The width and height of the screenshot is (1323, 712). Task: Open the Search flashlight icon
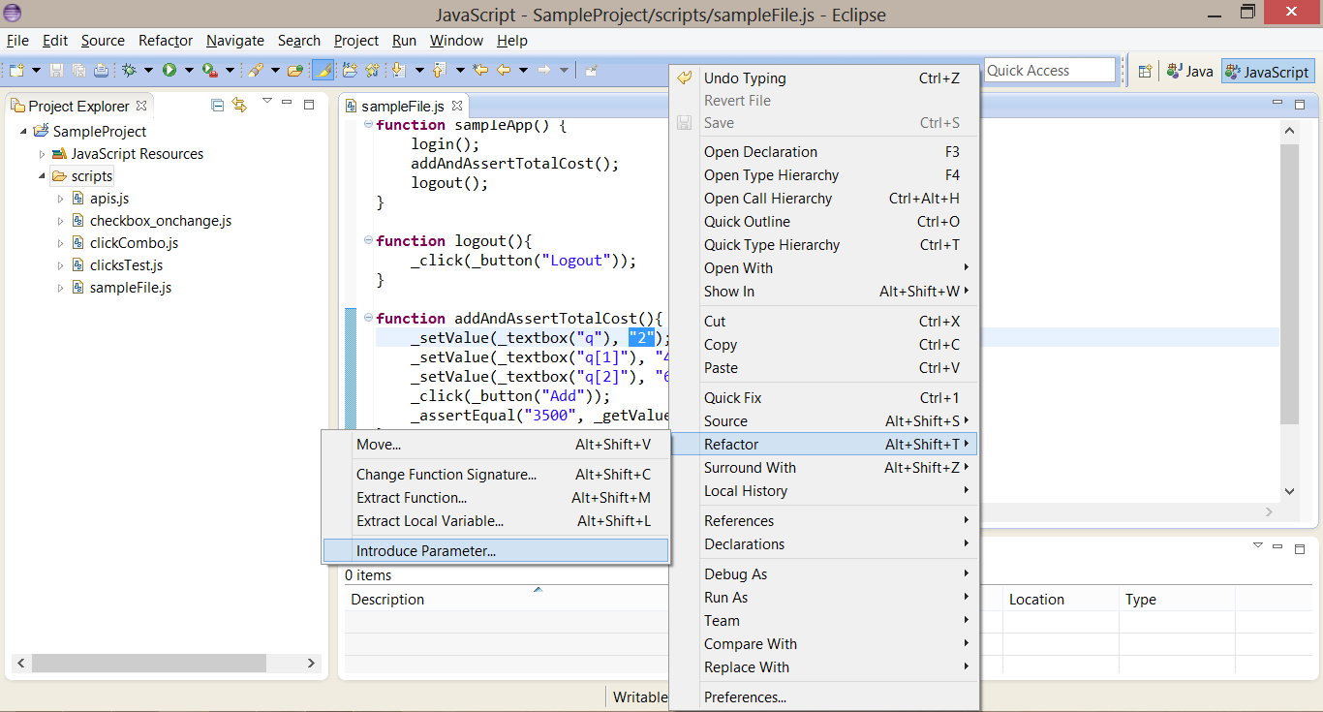[259, 70]
